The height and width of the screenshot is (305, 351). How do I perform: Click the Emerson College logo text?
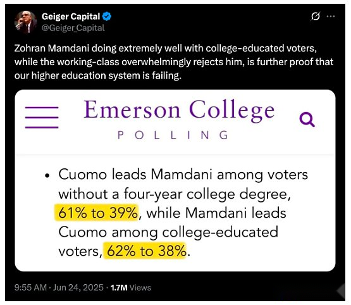point(179,110)
